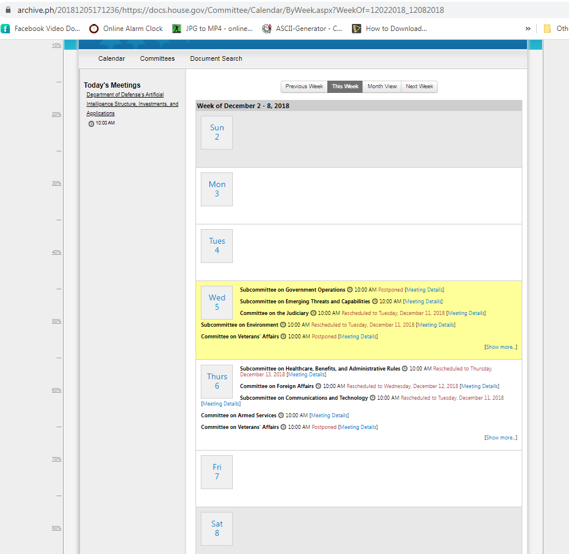Jump to 40% page marker
The image size is (569, 554).
[56, 252]
